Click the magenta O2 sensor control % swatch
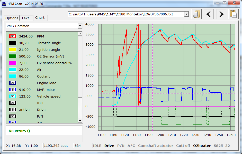242x154 pixels. click(x=13, y=63)
